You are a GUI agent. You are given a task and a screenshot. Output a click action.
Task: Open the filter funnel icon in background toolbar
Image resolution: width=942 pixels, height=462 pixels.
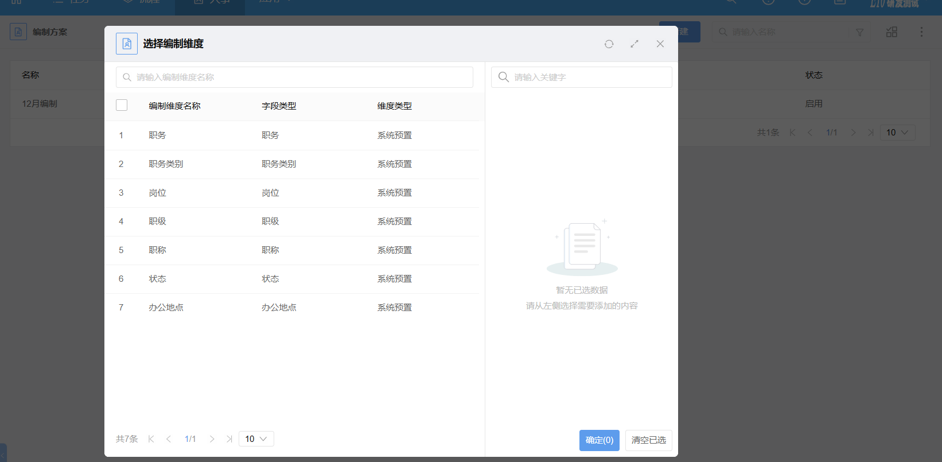(859, 32)
